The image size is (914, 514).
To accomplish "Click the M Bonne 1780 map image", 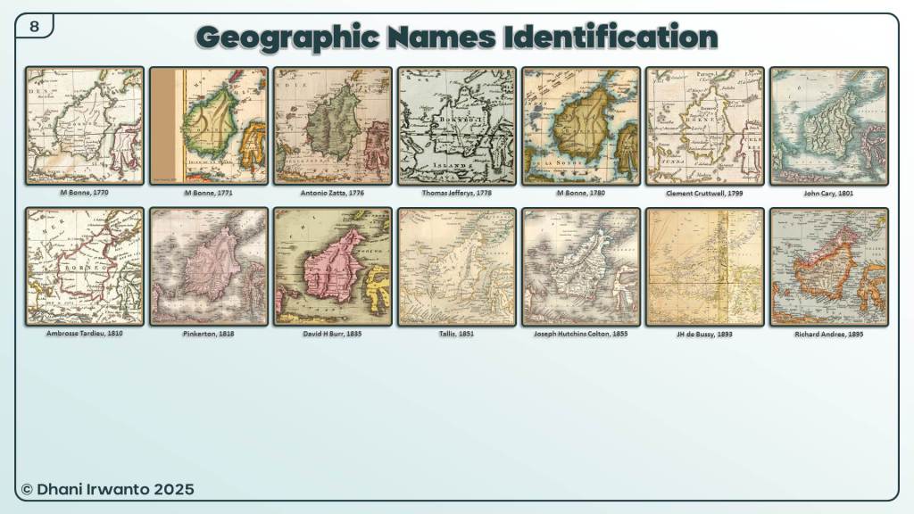I will [x=580, y=125].
